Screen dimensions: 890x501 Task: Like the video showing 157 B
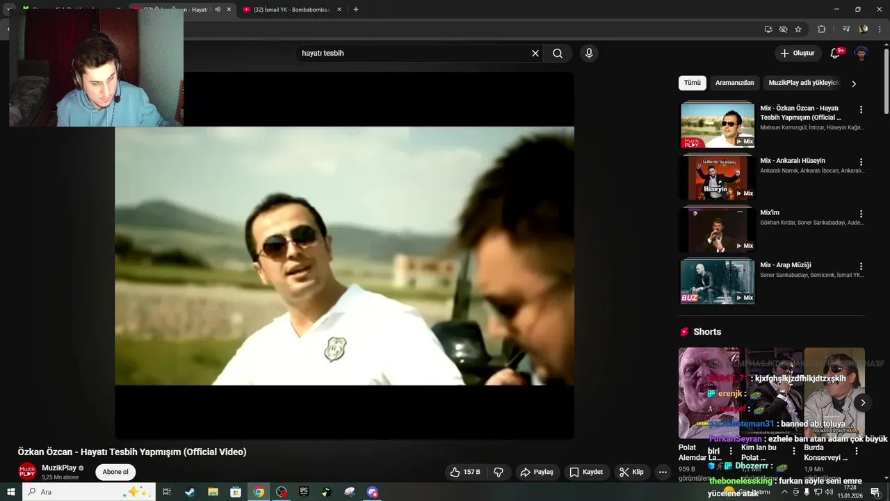465,472
